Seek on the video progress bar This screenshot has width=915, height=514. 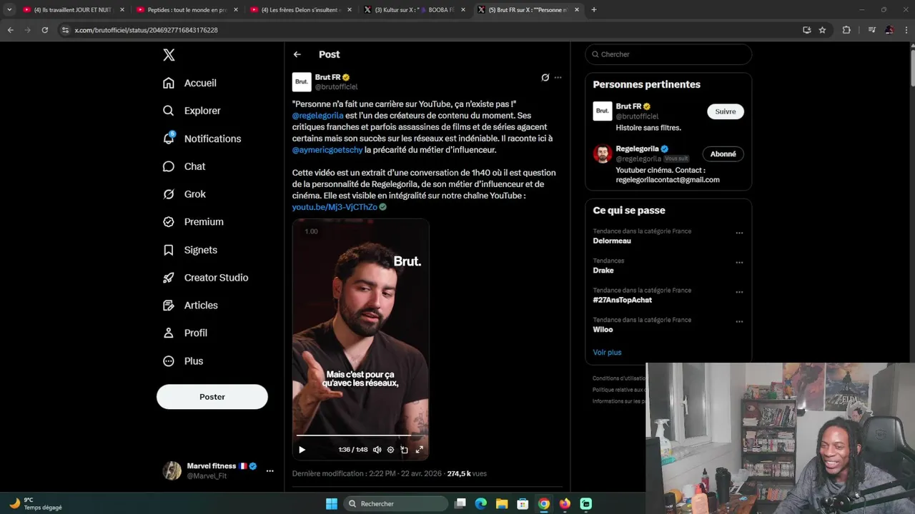point(360,435)
